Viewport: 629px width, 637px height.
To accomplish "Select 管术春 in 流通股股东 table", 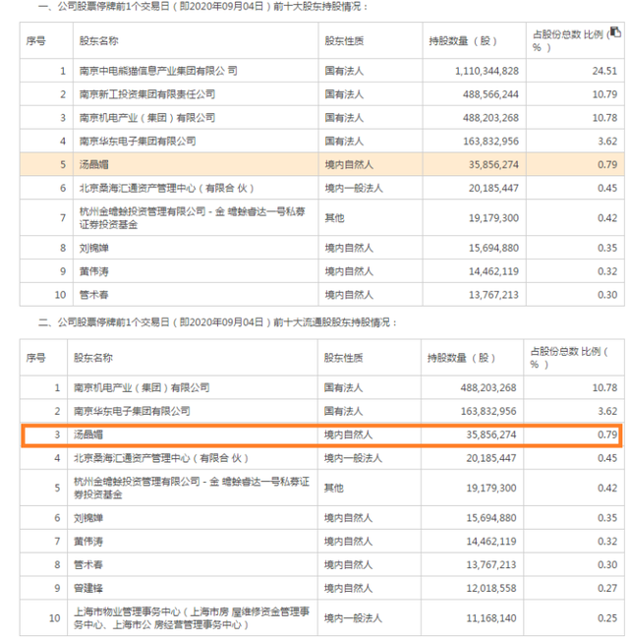I will coord(88,565).
